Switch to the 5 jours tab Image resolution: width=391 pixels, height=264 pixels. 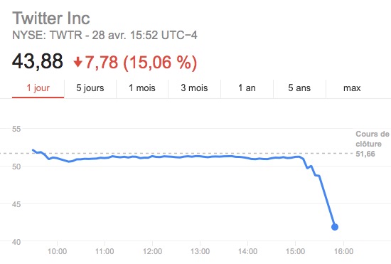tap(90, 88)
